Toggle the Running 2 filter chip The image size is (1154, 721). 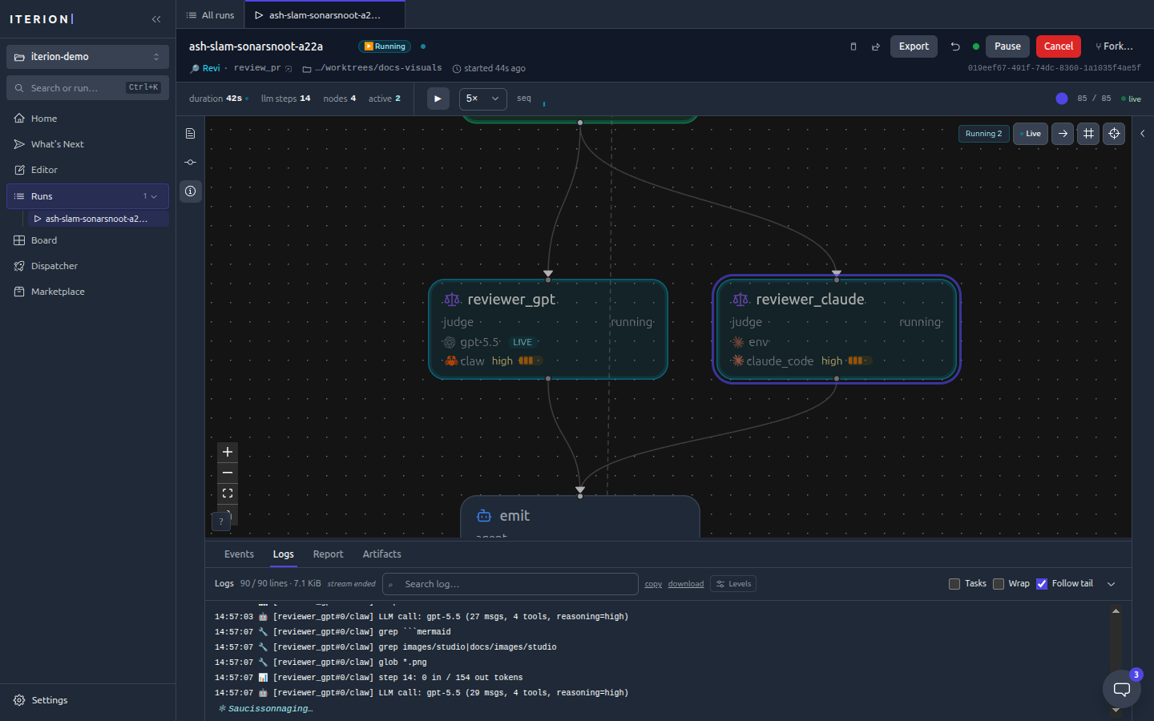coord(984,134)
